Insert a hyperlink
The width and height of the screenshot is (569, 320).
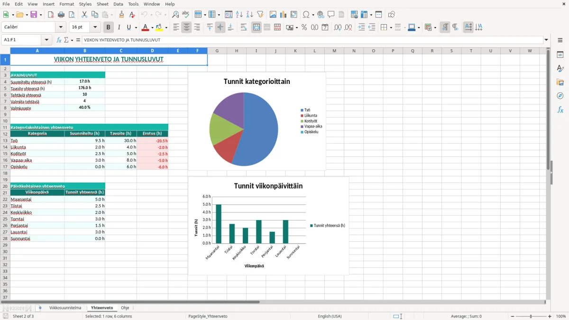coord(321,15)
